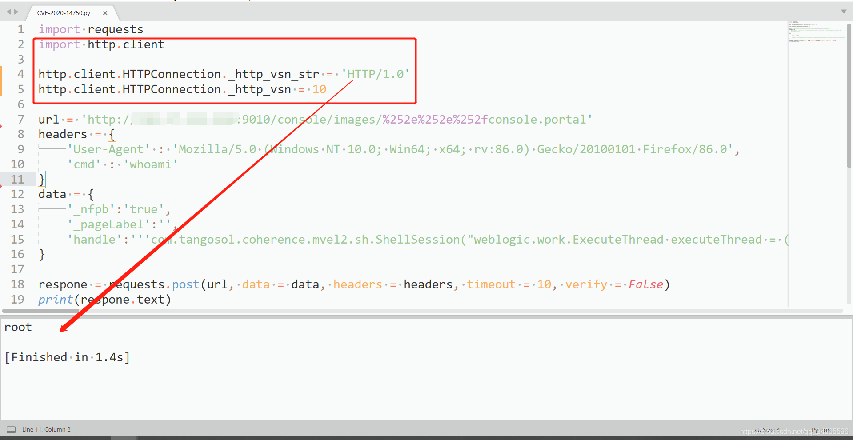Click 'http.client' in the line 2 import
This screenshot has height=440, width=853.
(126, 44)
